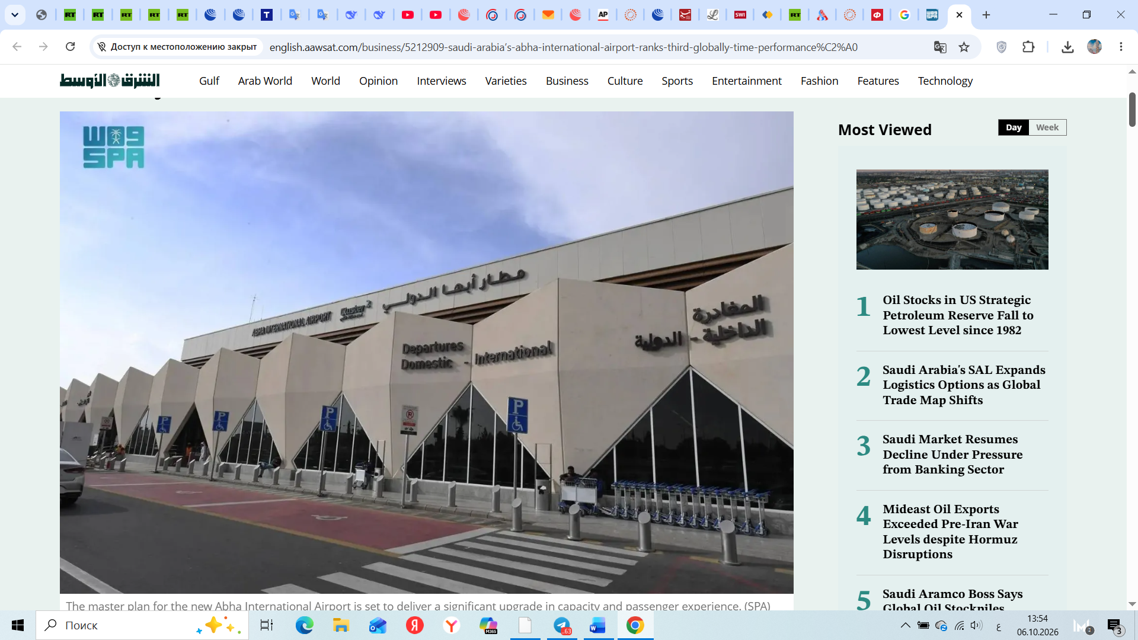Reload the page with the refresh icon
Viewport: 1138px width, 640px height.
coord(70,47)
